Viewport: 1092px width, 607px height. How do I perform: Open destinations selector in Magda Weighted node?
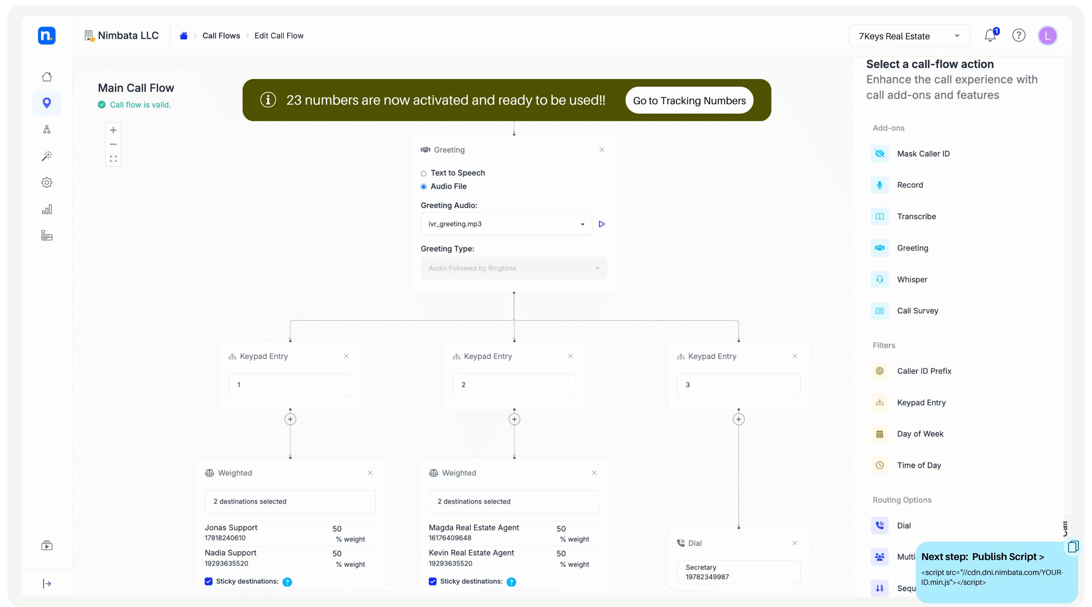[514, 501]
